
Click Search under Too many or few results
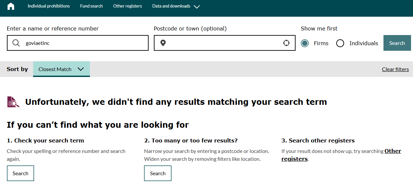(158, 173)
